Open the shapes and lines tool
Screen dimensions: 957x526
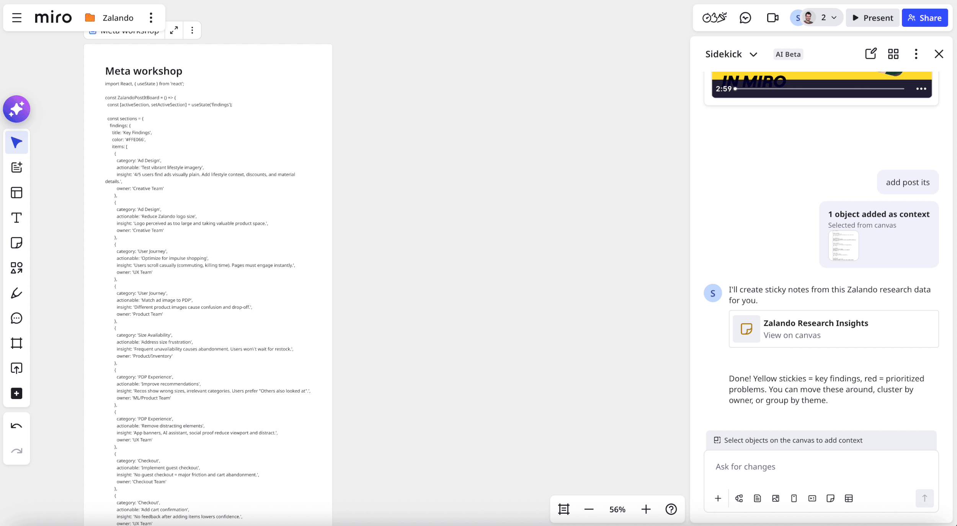(16, 268)
